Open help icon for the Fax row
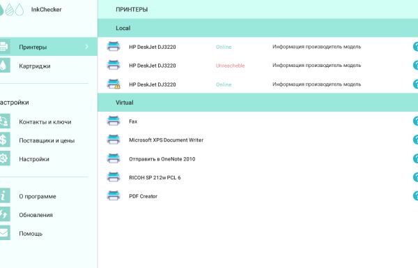 pyautogui.click(x=415, y=121)
